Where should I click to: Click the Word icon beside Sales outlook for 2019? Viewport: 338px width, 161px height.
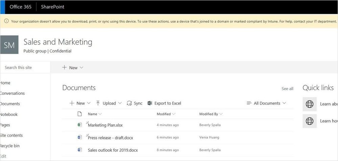click(x=80, y=150)
